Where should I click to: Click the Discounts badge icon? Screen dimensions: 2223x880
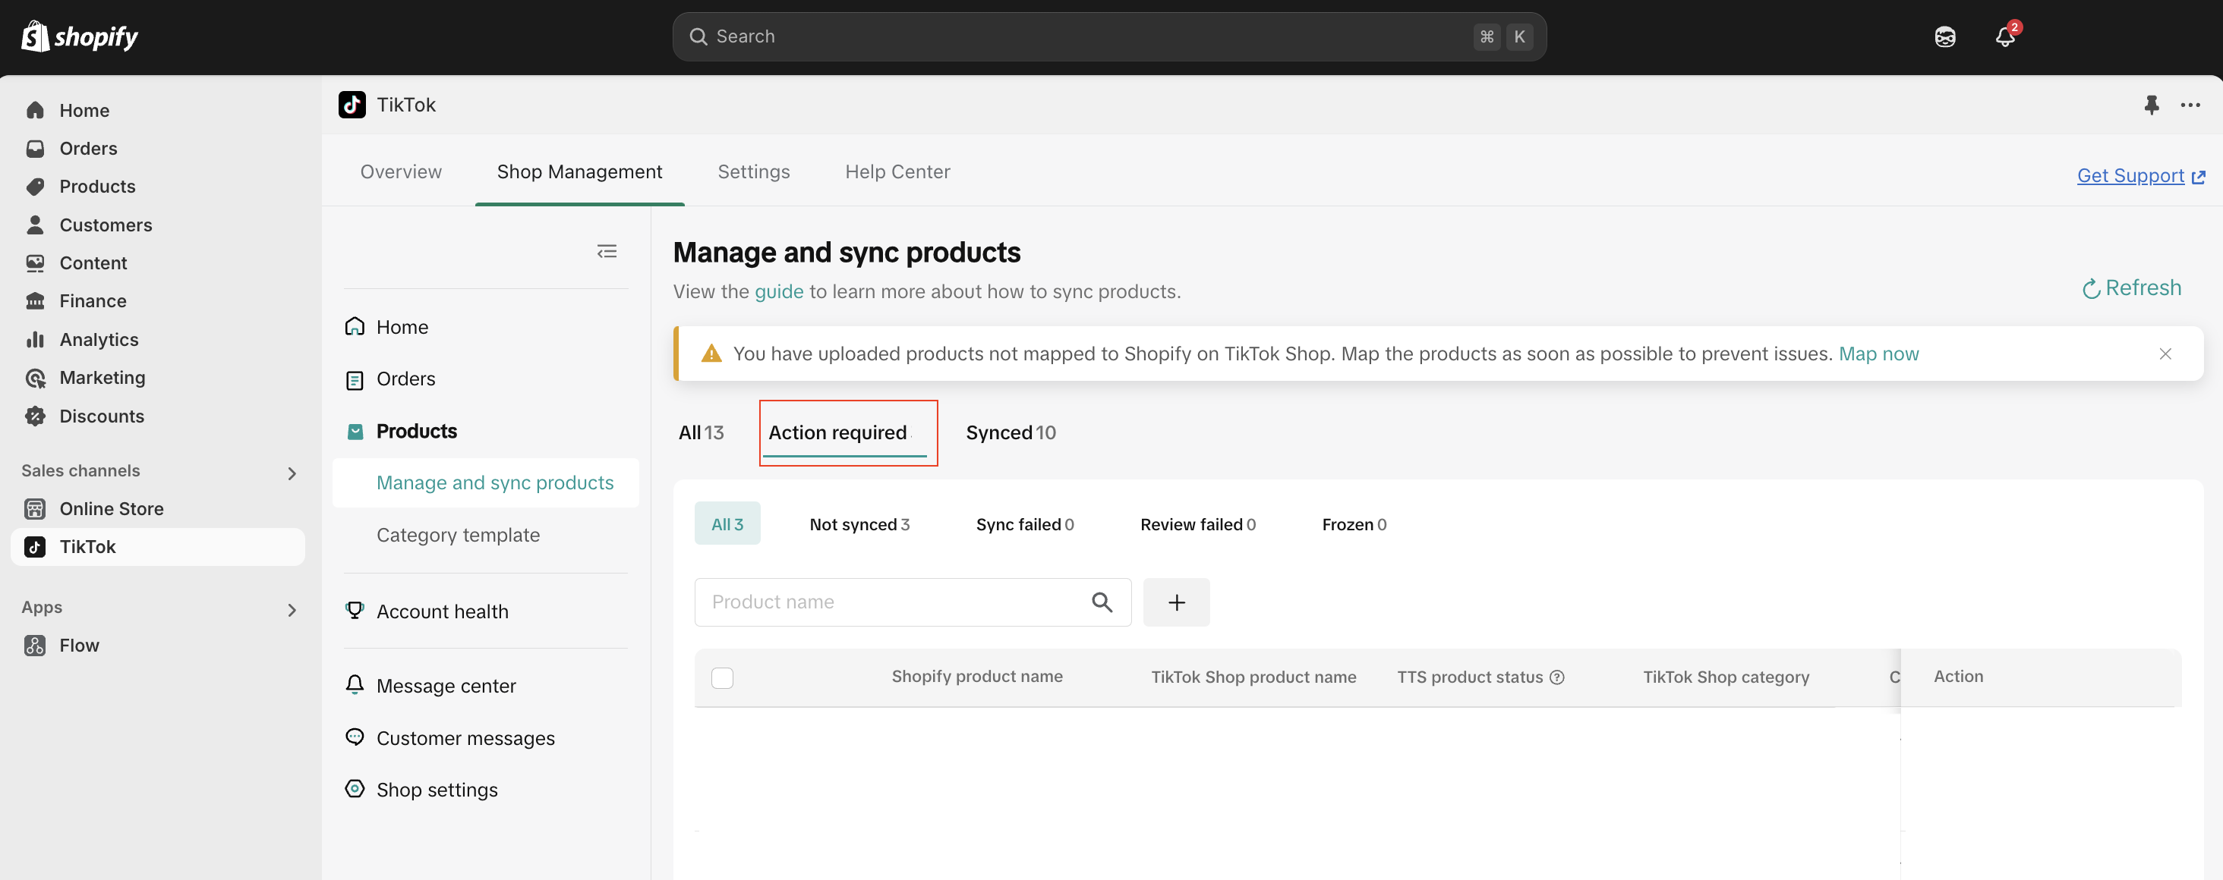36,416
